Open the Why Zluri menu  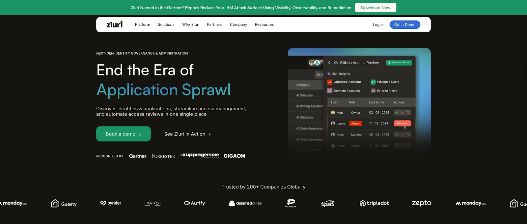pos(191,24)
